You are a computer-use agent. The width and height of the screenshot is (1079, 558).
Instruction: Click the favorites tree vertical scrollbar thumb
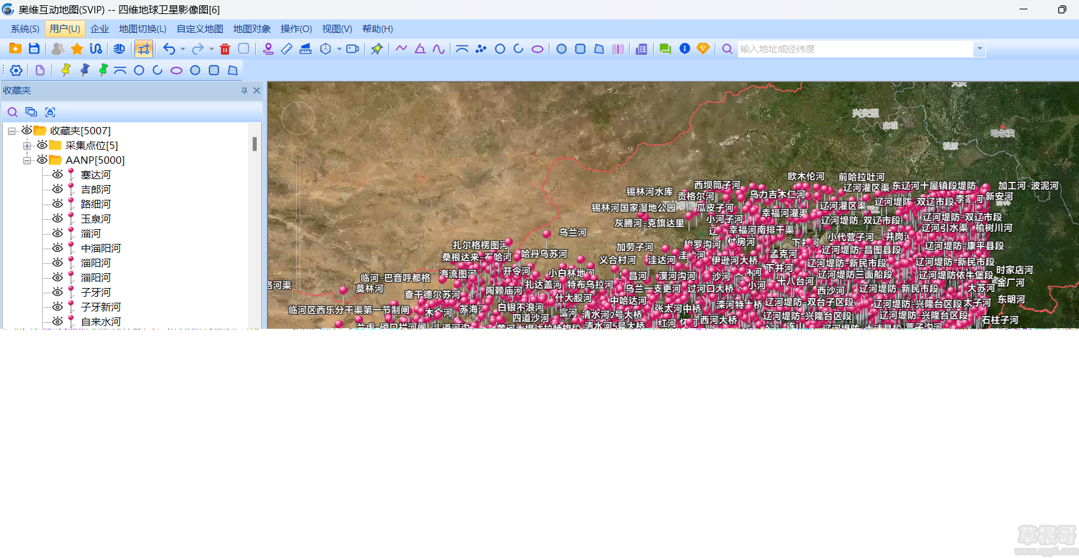255,144
